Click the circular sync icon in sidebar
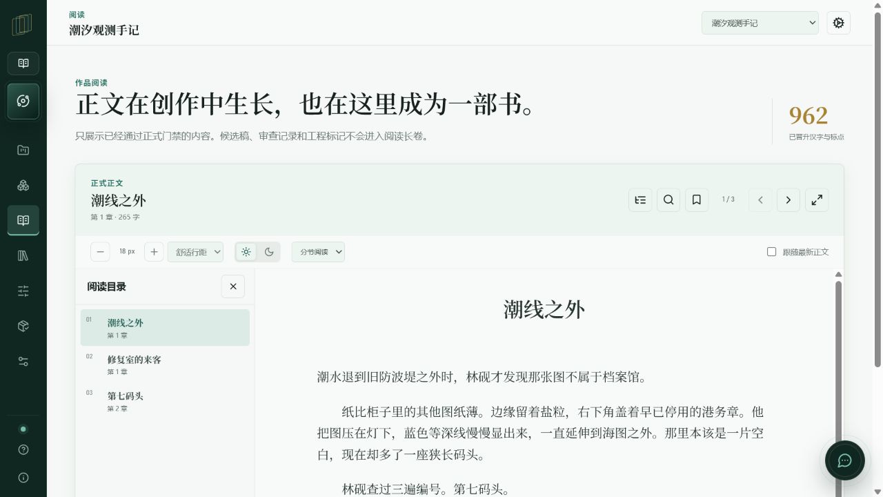883x497 pixels. click(23, 101)
